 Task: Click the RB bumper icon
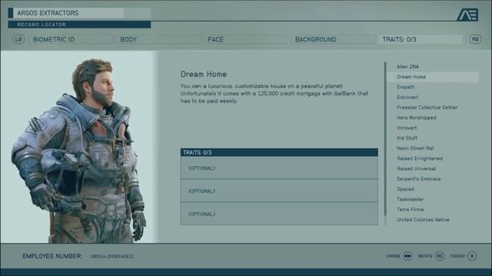[475, 39]
